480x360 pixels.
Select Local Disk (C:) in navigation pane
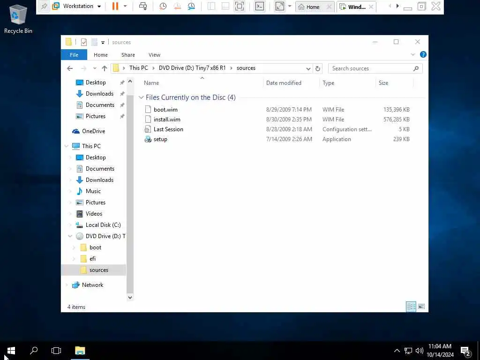click(x=103, y=225)
